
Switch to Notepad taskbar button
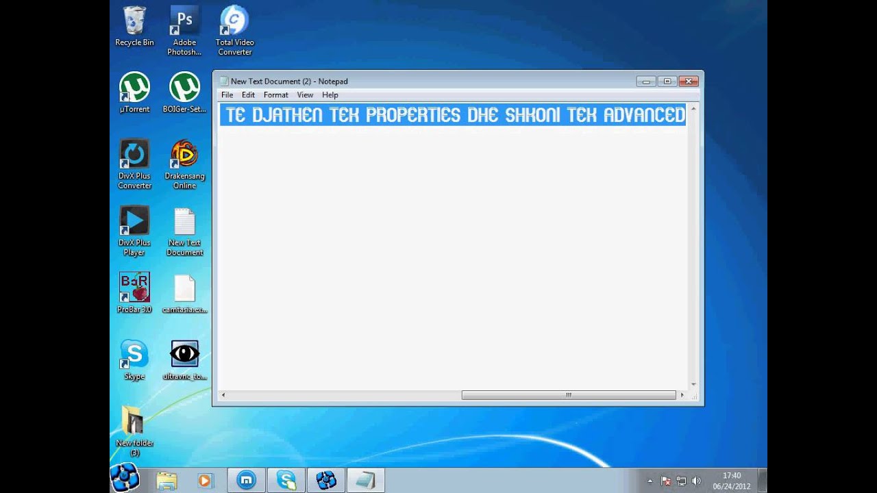coord(365,481)
